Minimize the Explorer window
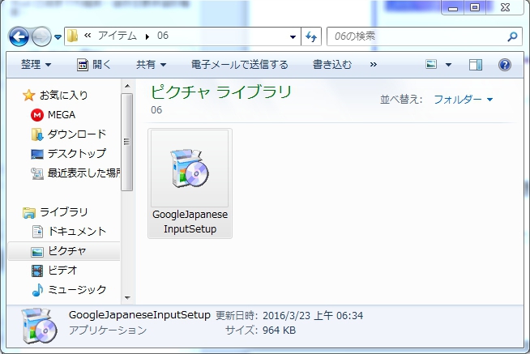530x354 pixels. tap(453, 8)
